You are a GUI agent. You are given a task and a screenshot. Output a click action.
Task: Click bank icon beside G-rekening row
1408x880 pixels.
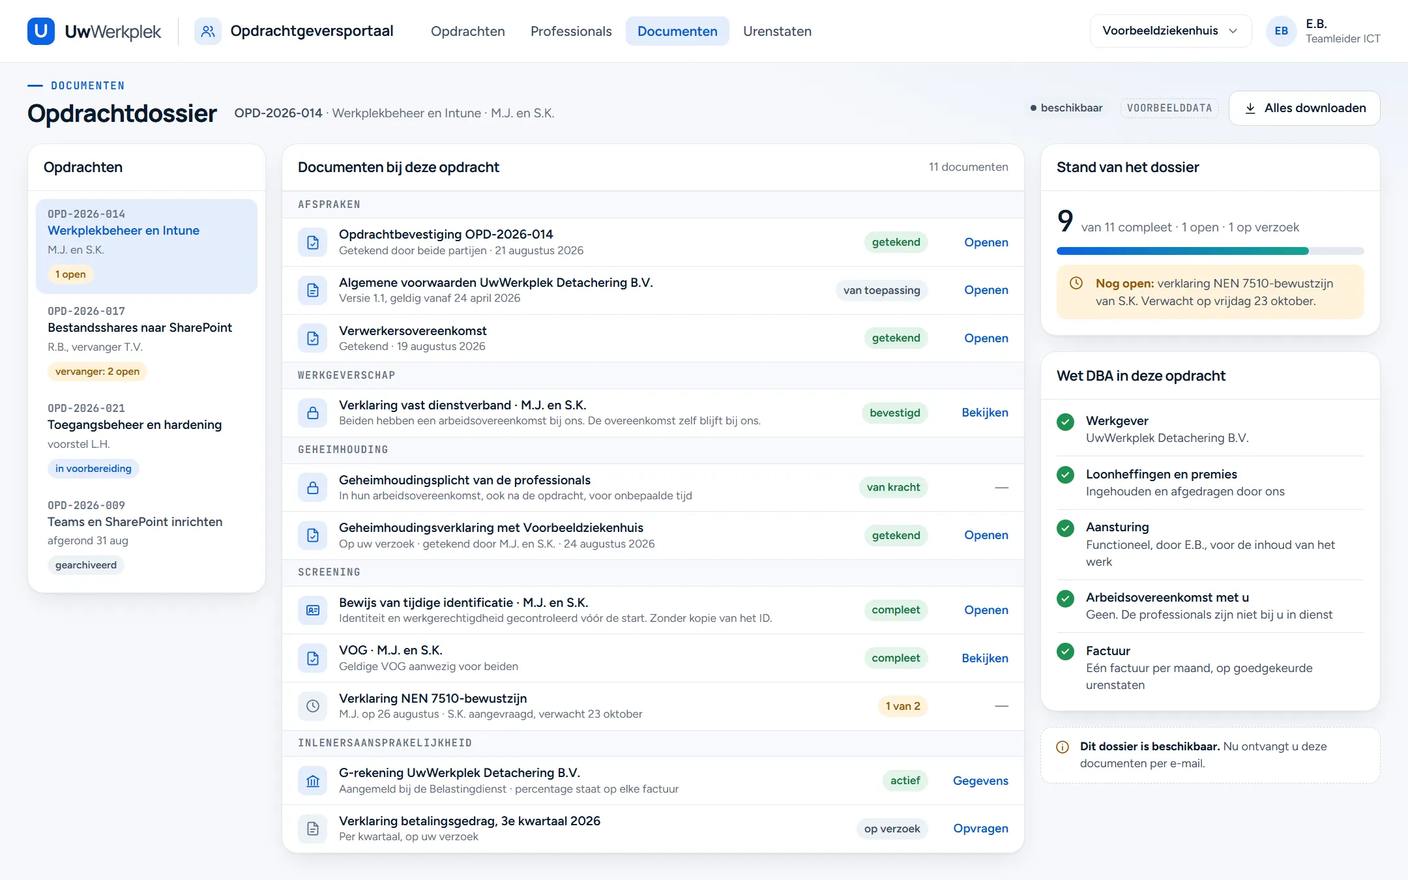[x=313, y=780]
